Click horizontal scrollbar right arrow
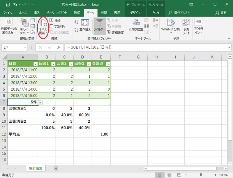The height and width of the screenshot is (178, 233). [226, 168]
